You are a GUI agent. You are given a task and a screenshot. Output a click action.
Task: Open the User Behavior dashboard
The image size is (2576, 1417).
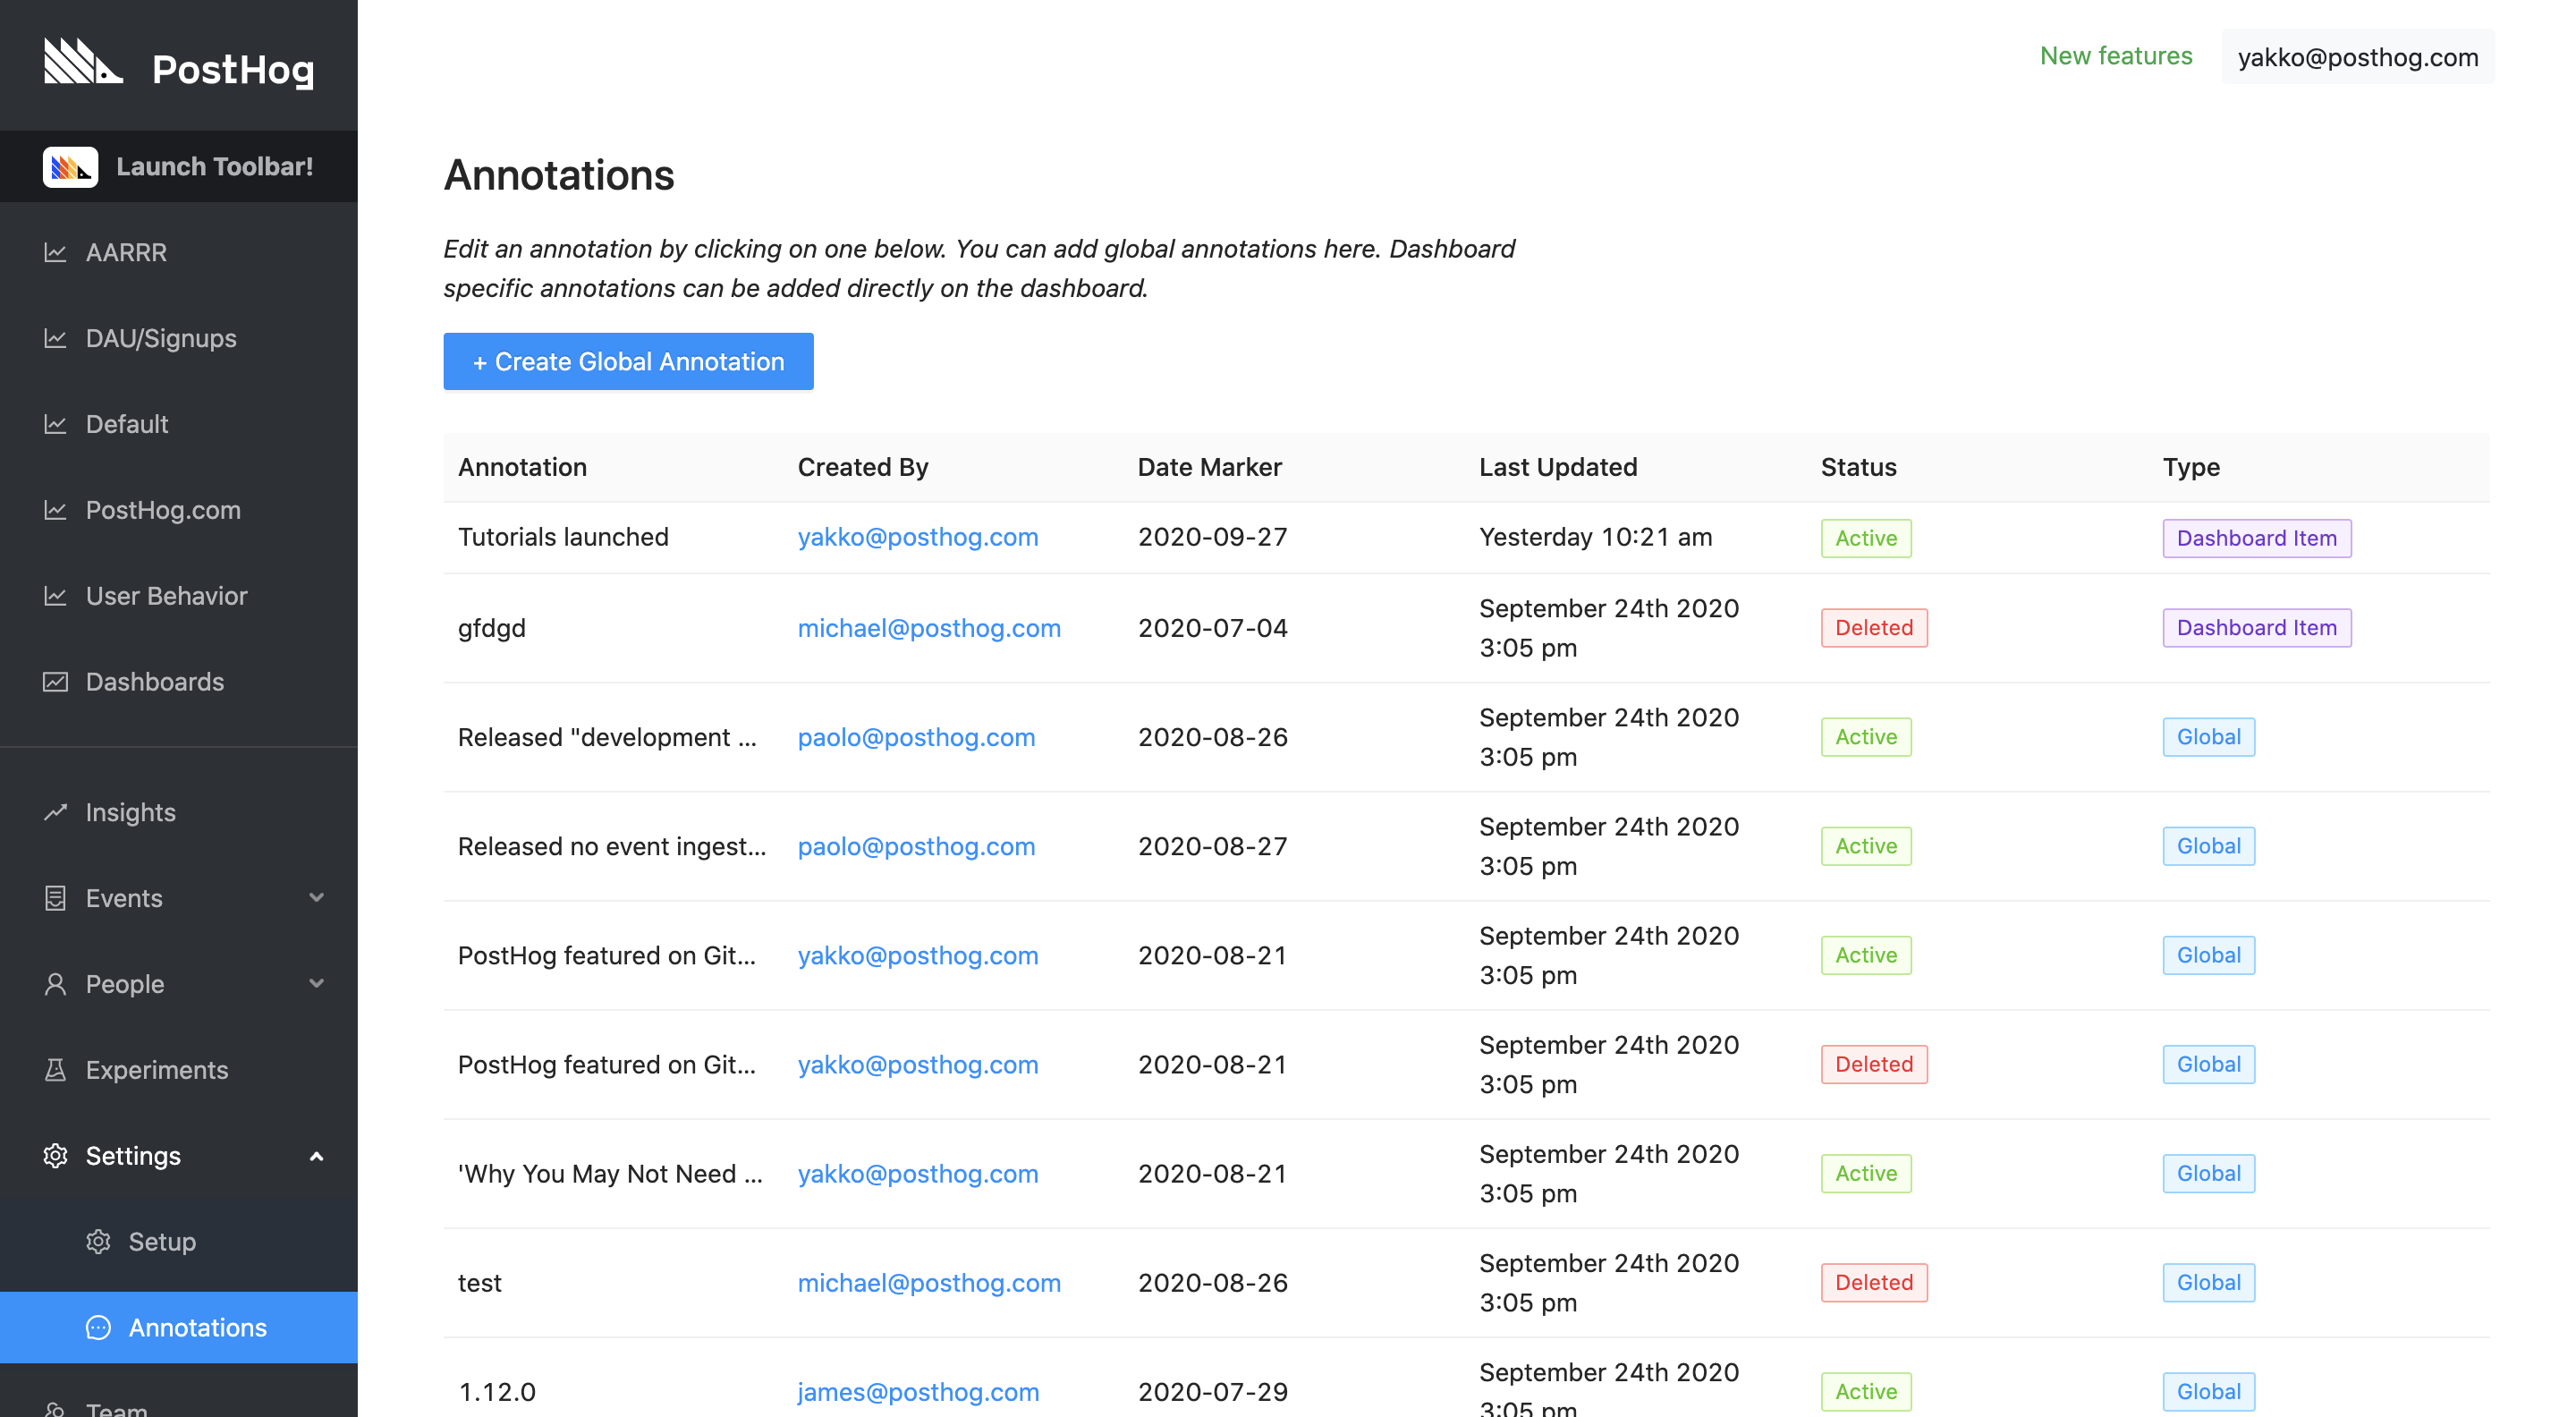[166, 596]
